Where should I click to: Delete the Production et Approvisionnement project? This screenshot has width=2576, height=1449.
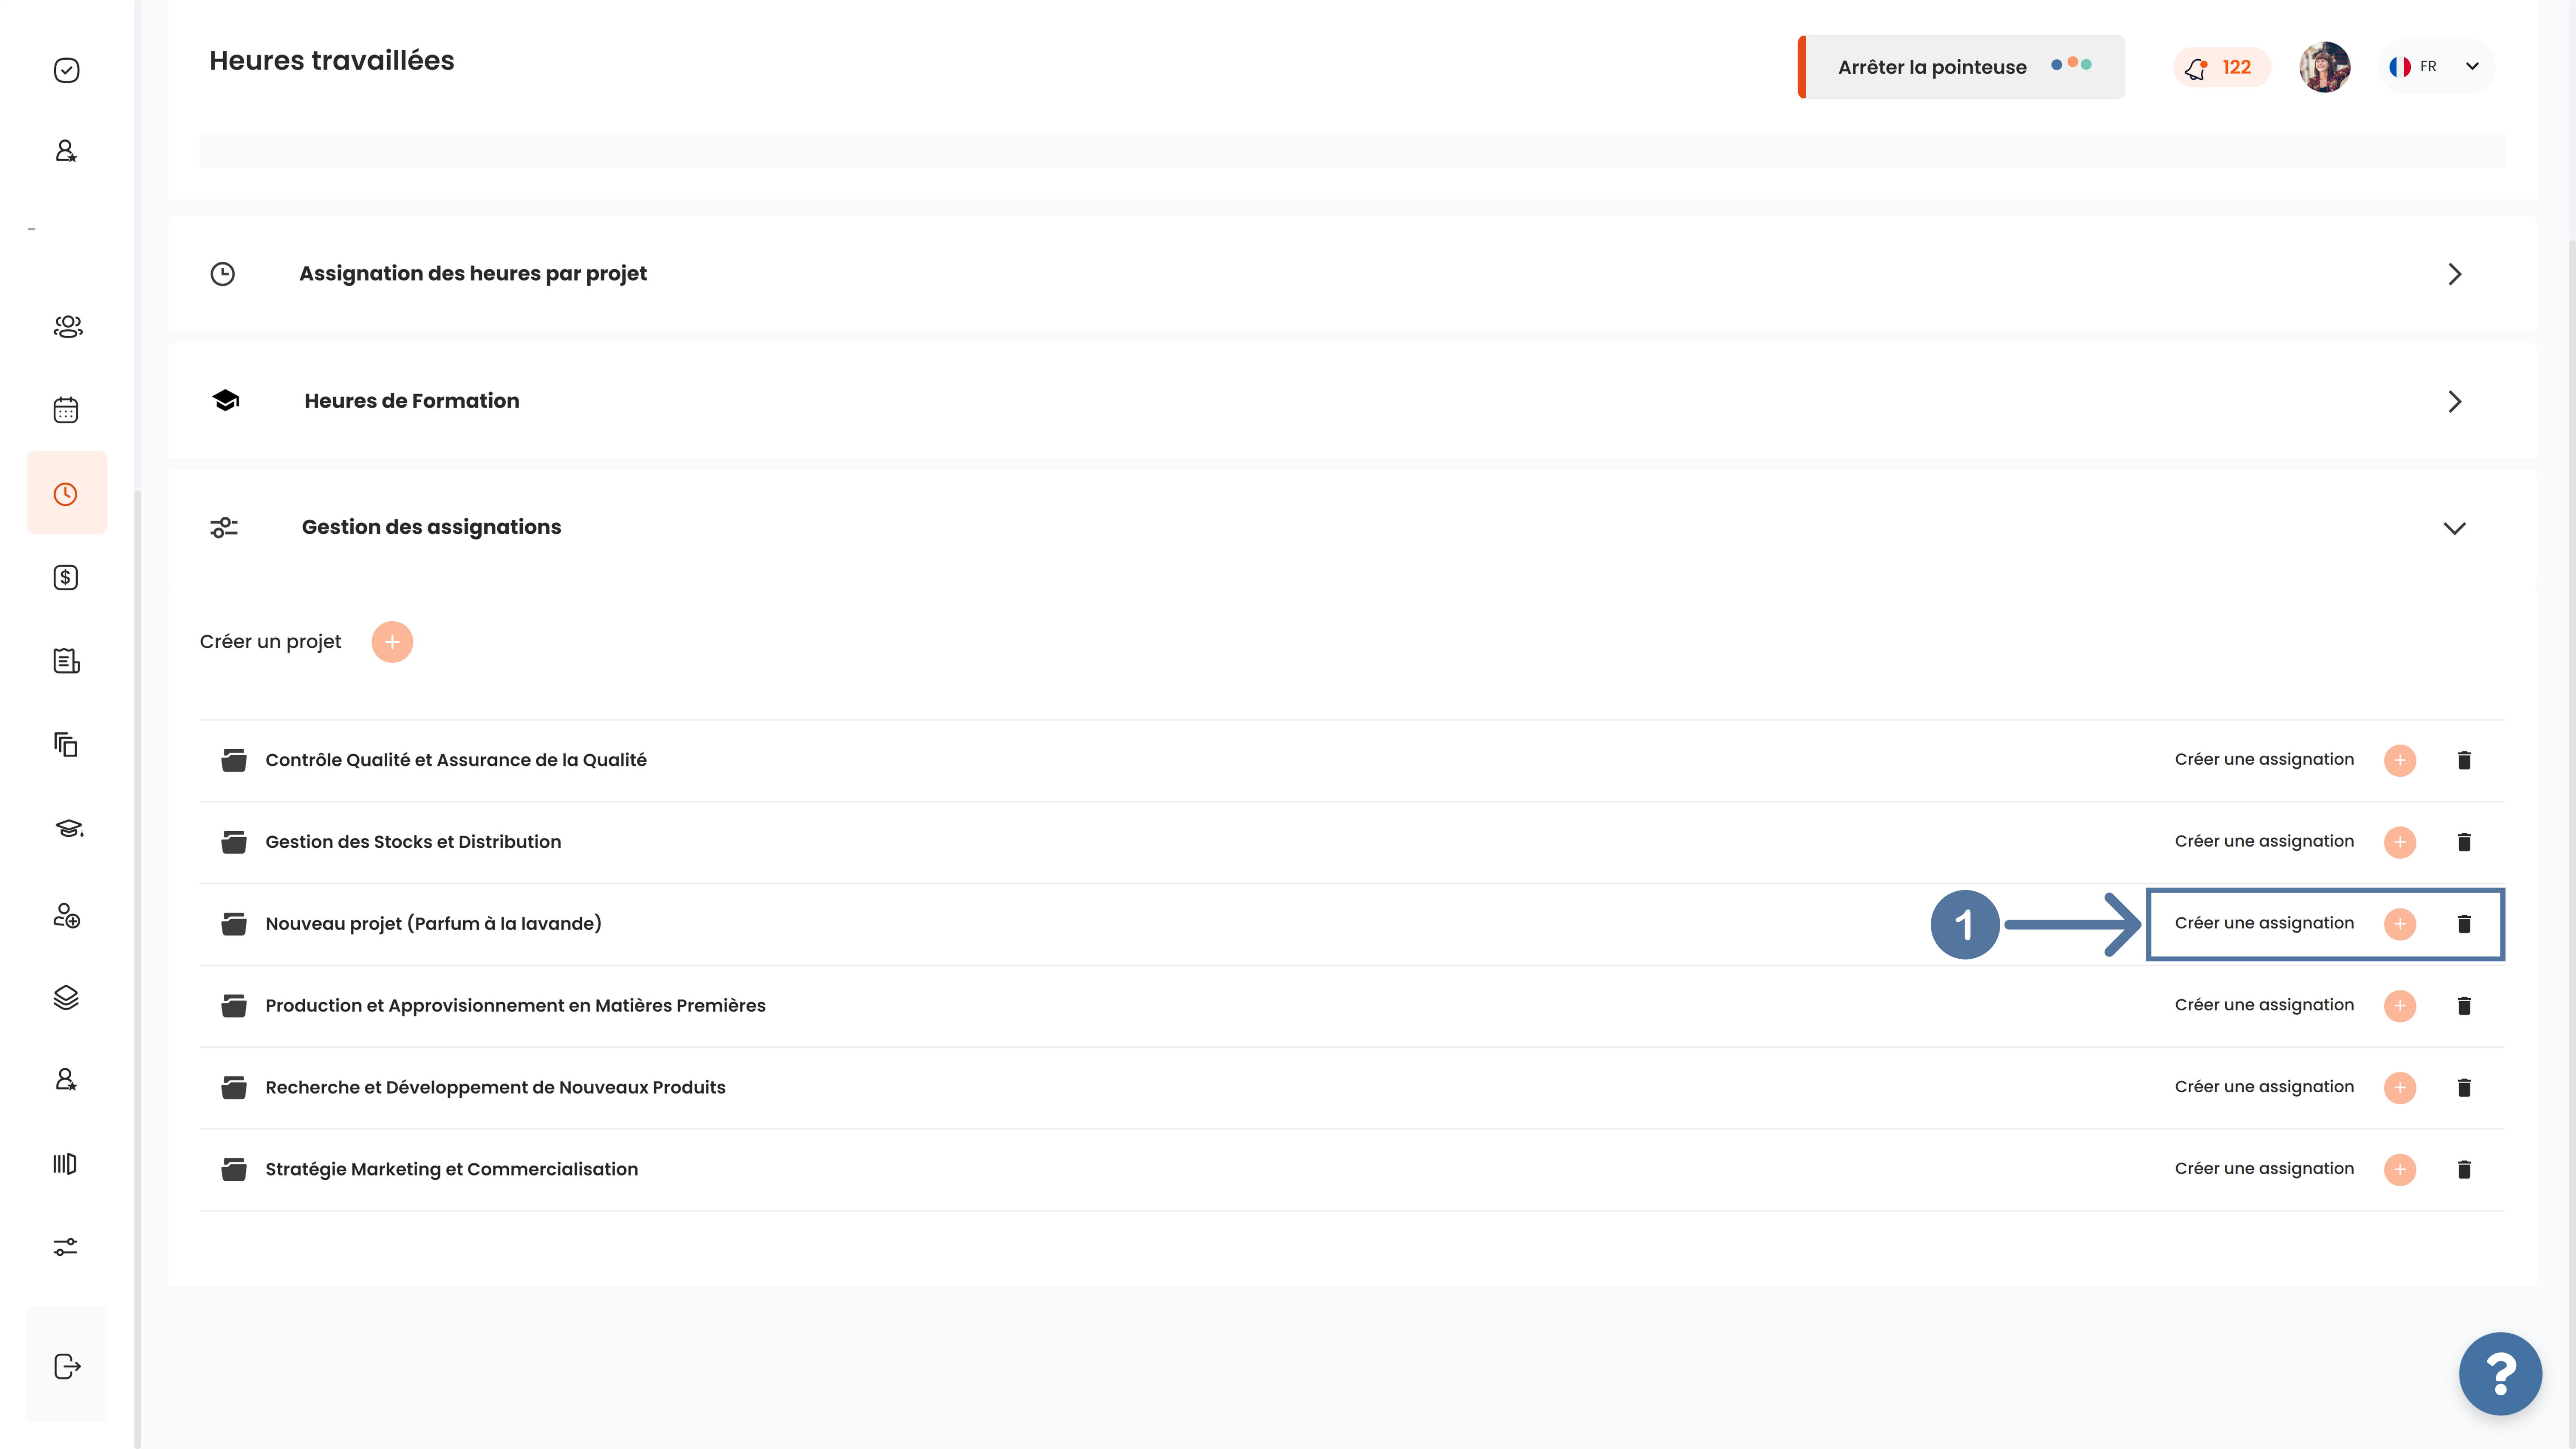pos(2464,1006)
